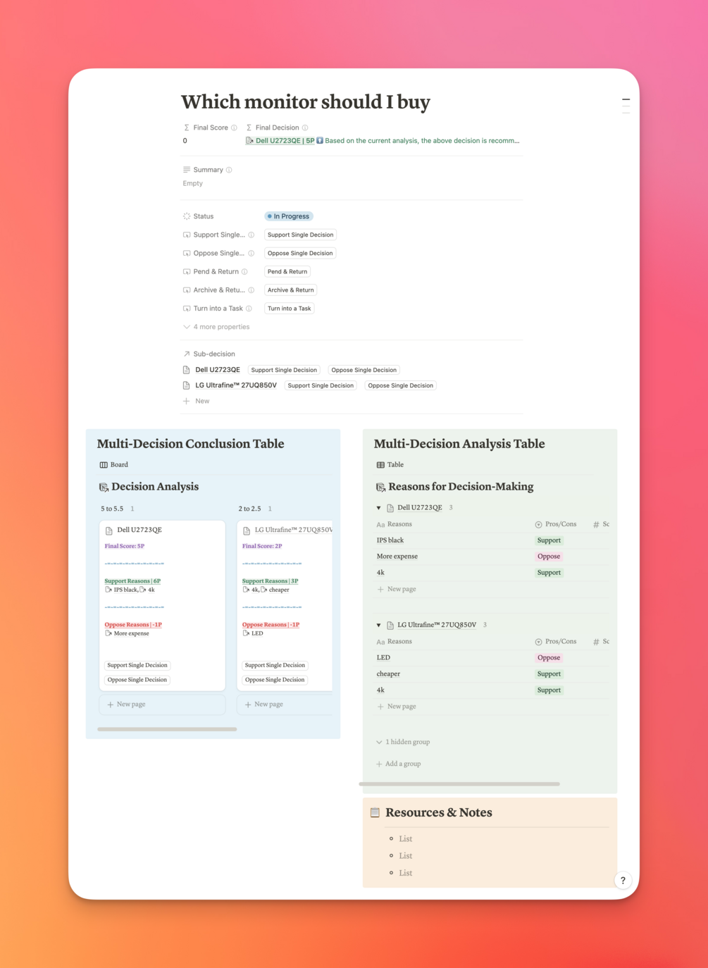Collapse the Dell U2723QE group in table
Image resolution: width=708 pixels, height=968 pixels.
[378, 508]
